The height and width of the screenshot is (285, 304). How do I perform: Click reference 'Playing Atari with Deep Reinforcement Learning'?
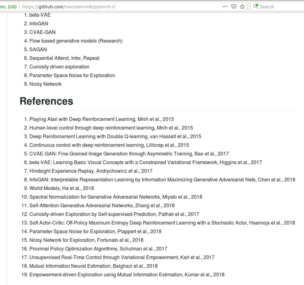click(101, 119)
